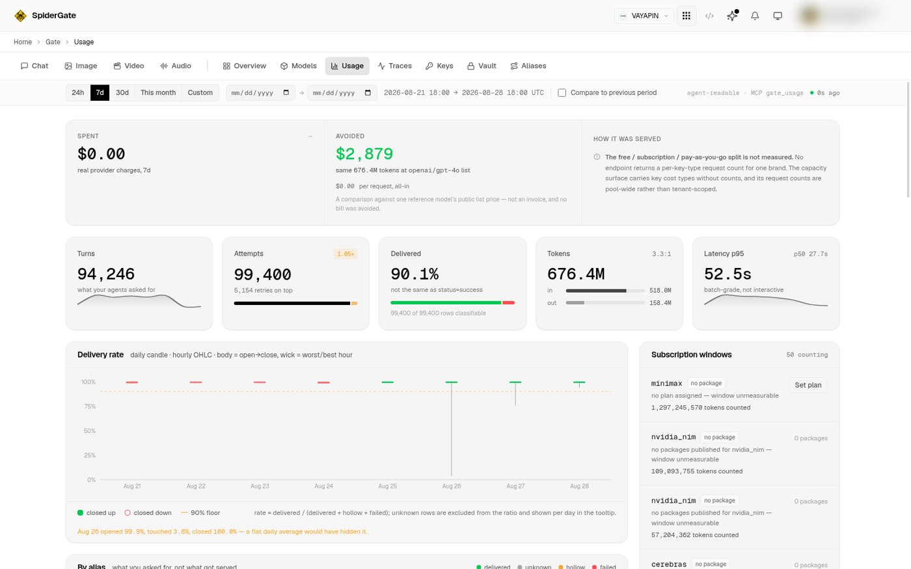The image size is (911, 569).
Task: Click the end date input field
Action: 342,93
